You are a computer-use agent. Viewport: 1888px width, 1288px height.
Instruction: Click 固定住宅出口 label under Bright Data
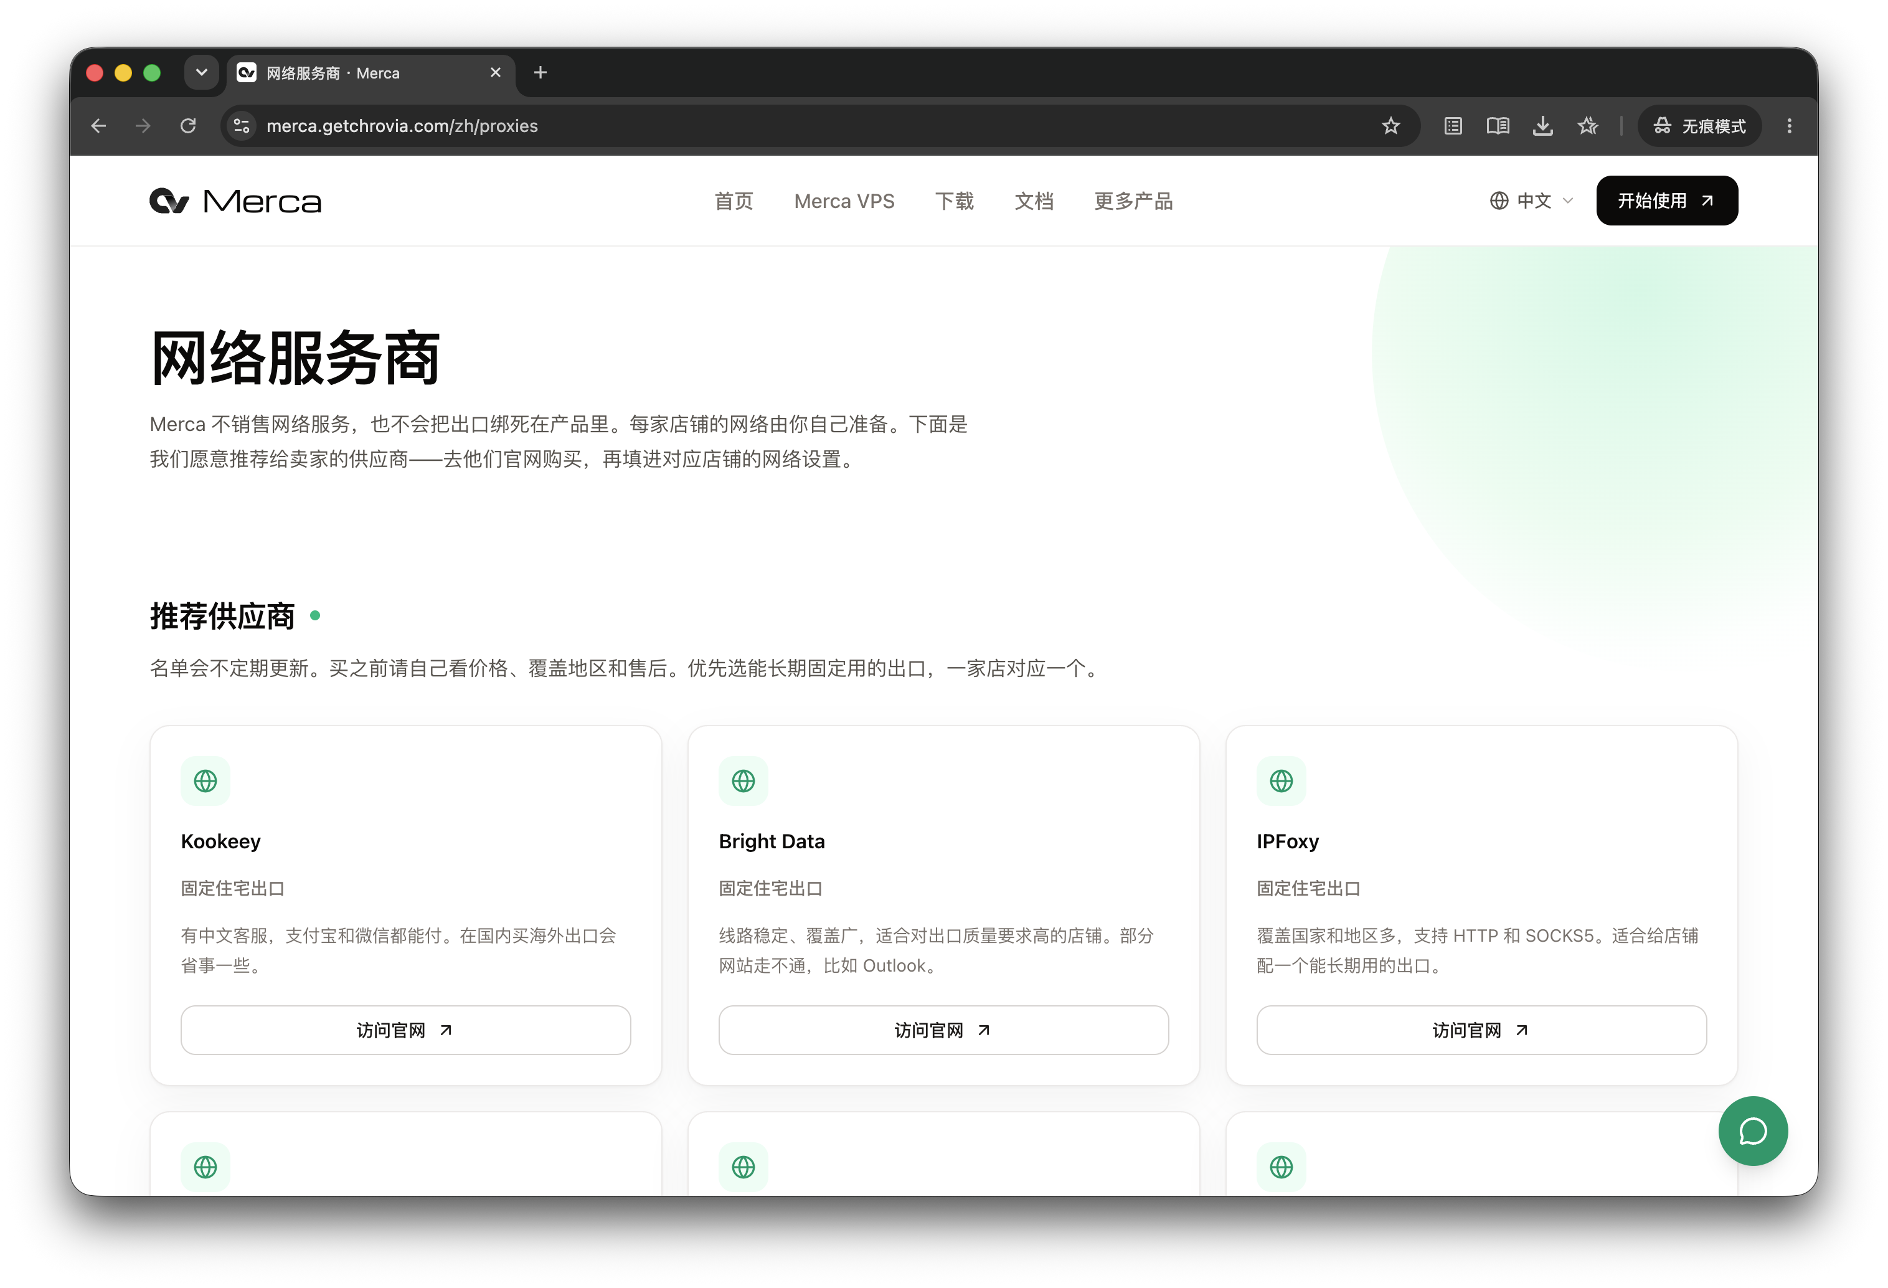770,888
